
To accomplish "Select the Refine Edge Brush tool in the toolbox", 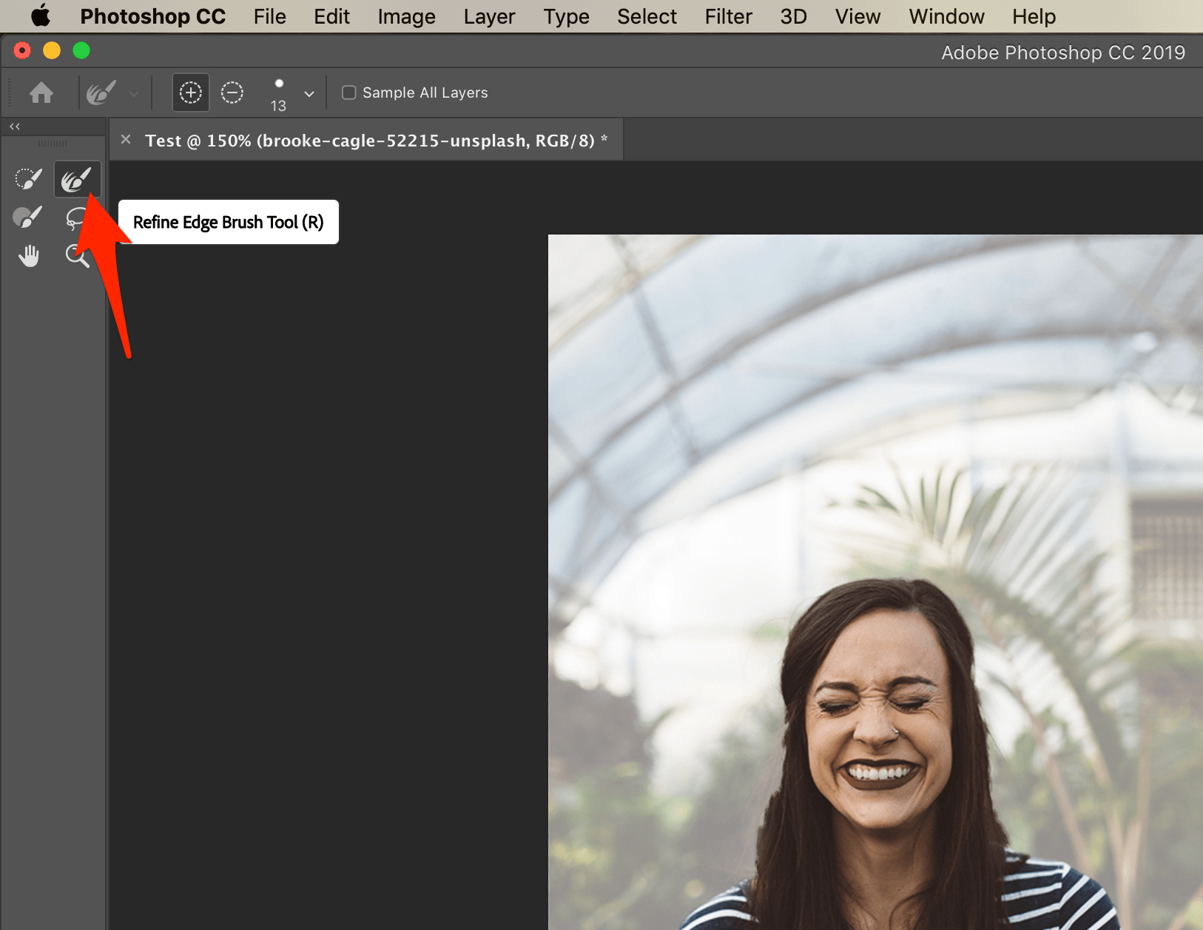I will pos(76,179).
